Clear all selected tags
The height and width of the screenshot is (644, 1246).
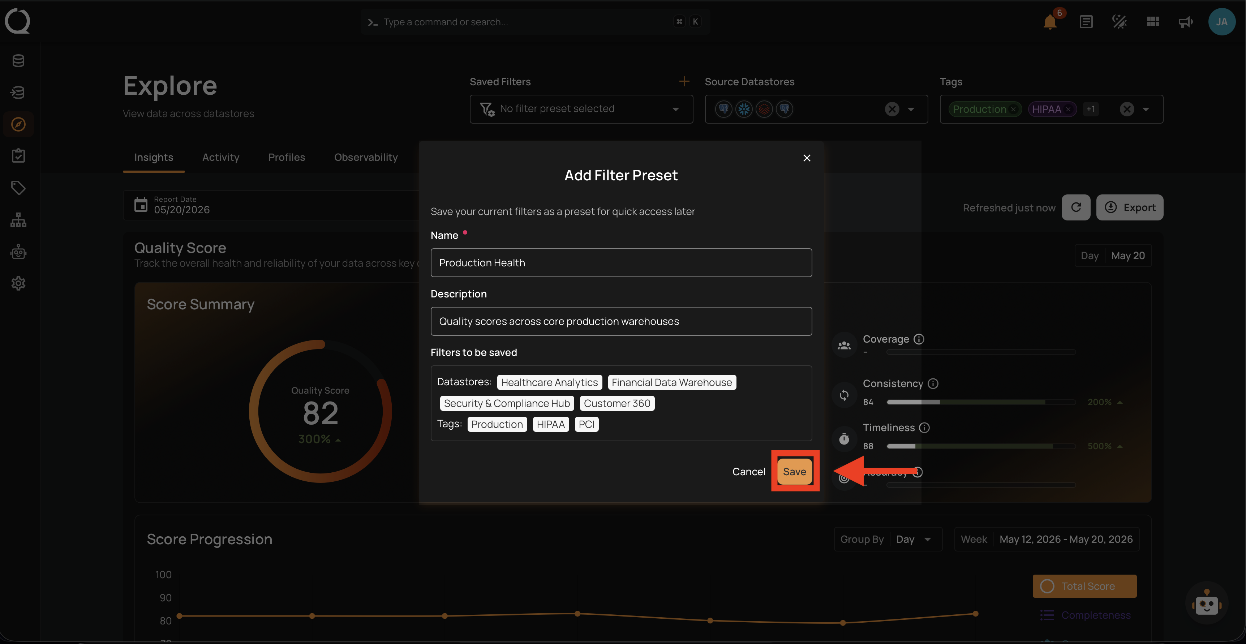(x=1127, y=110)
